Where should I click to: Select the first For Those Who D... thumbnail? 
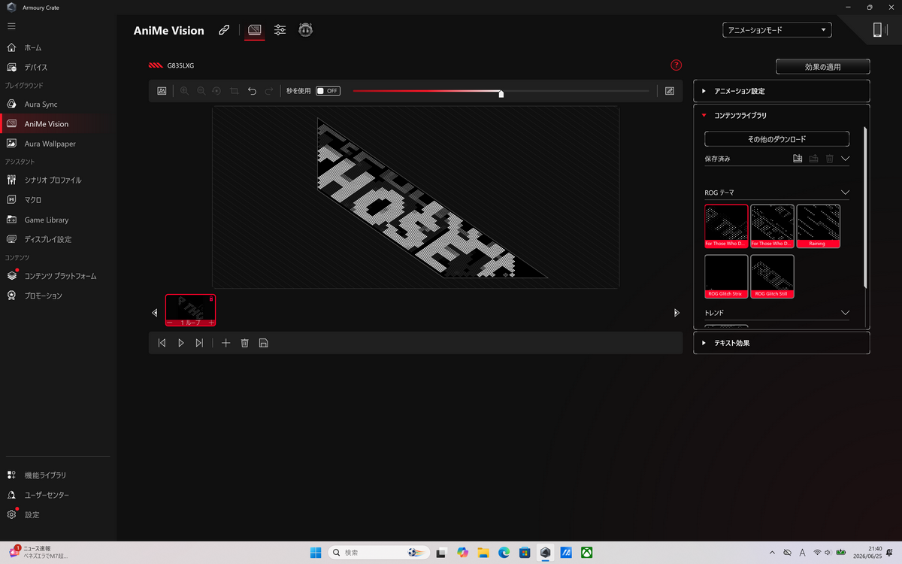click(x=726, y=226)
